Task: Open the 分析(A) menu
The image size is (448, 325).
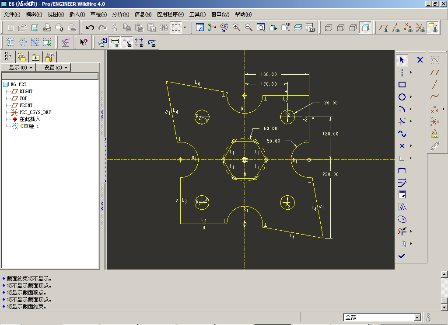Action: tap(120, 14)
